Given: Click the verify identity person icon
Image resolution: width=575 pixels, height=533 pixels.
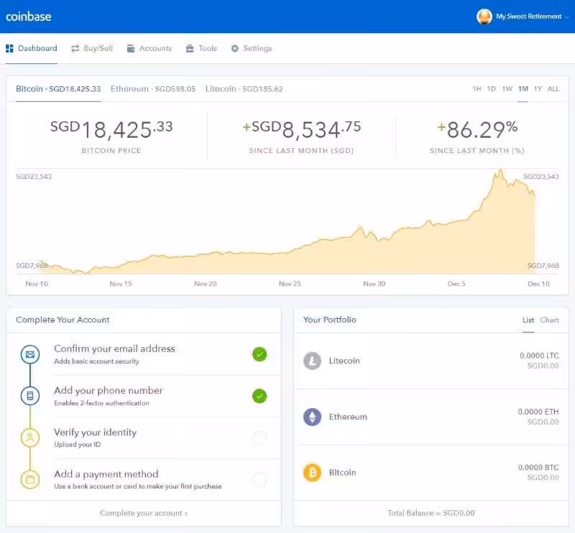Looking at the screenshot, I should (30, 437).
